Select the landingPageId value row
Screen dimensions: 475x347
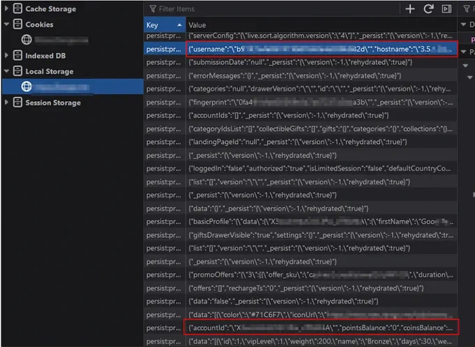[321, 142]
